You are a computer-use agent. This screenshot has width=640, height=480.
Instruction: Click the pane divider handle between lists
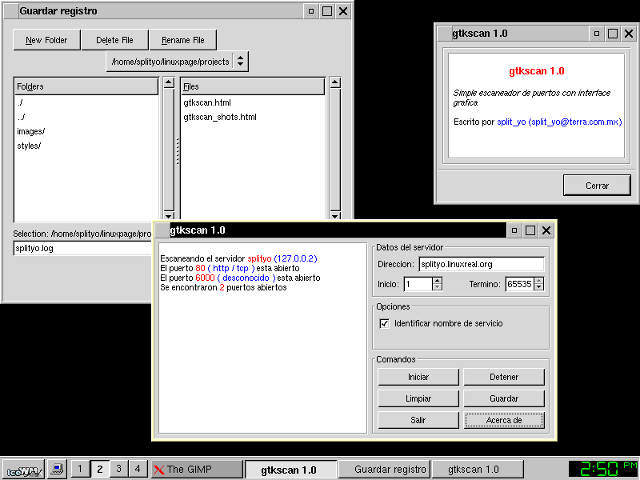[178, 151]
